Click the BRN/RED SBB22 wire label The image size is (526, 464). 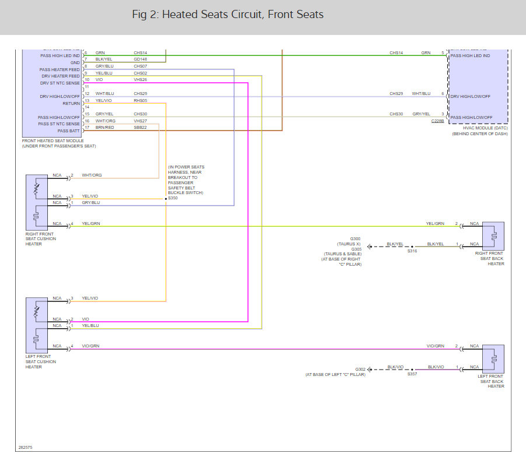(x=121, y=128)
